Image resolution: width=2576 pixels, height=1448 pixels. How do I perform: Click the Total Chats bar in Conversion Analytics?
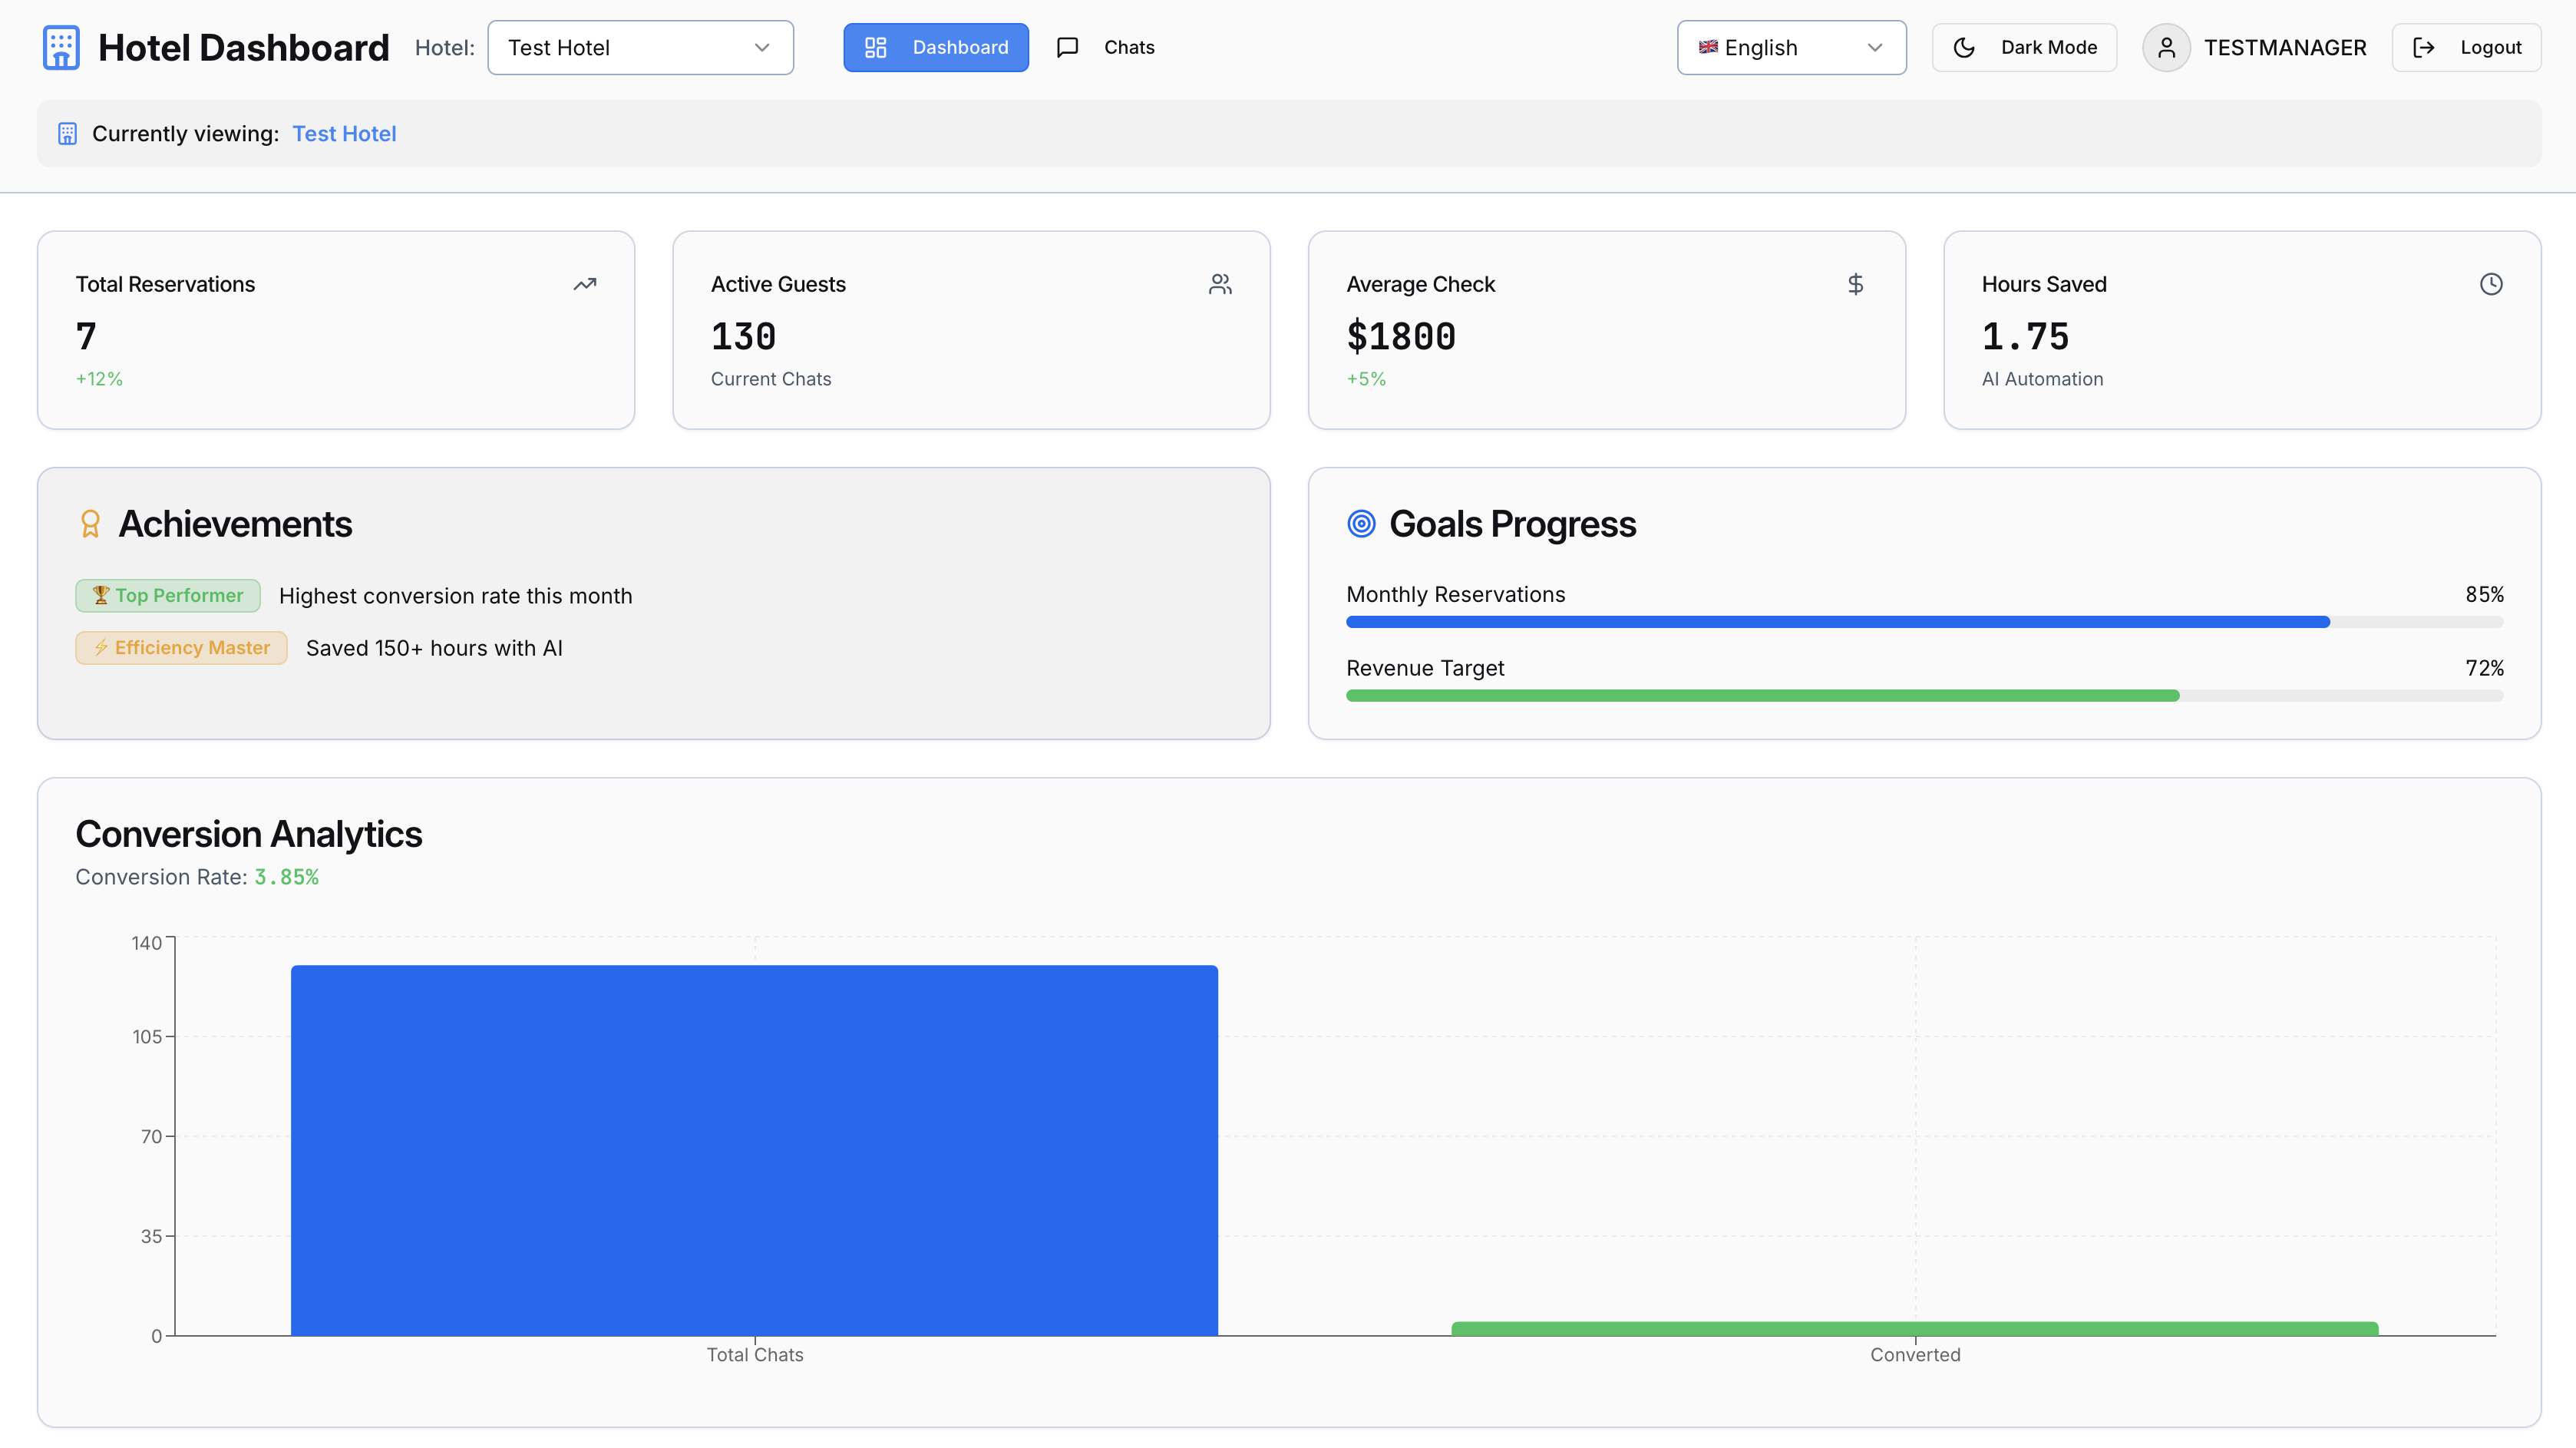754,1150
